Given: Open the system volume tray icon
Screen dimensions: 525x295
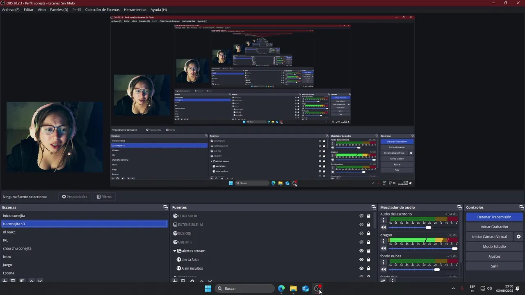Looking at the screenshot, I should click(x=489, y=288).
